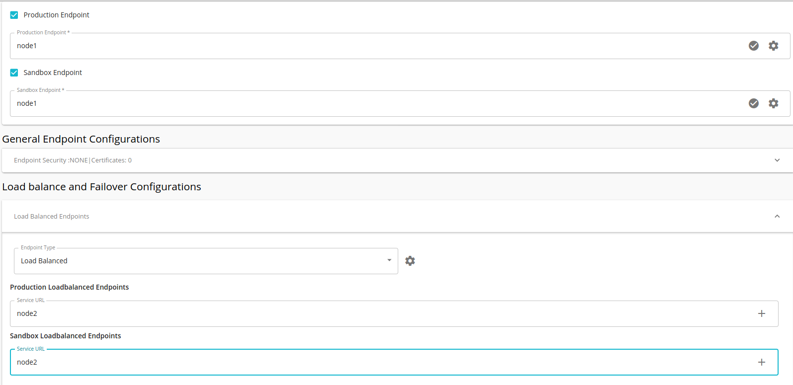The width and height of the screenshot is (793, 385).
Task: Click the Production Endpoint checkbox label
Action: click(x=56, y=15)
